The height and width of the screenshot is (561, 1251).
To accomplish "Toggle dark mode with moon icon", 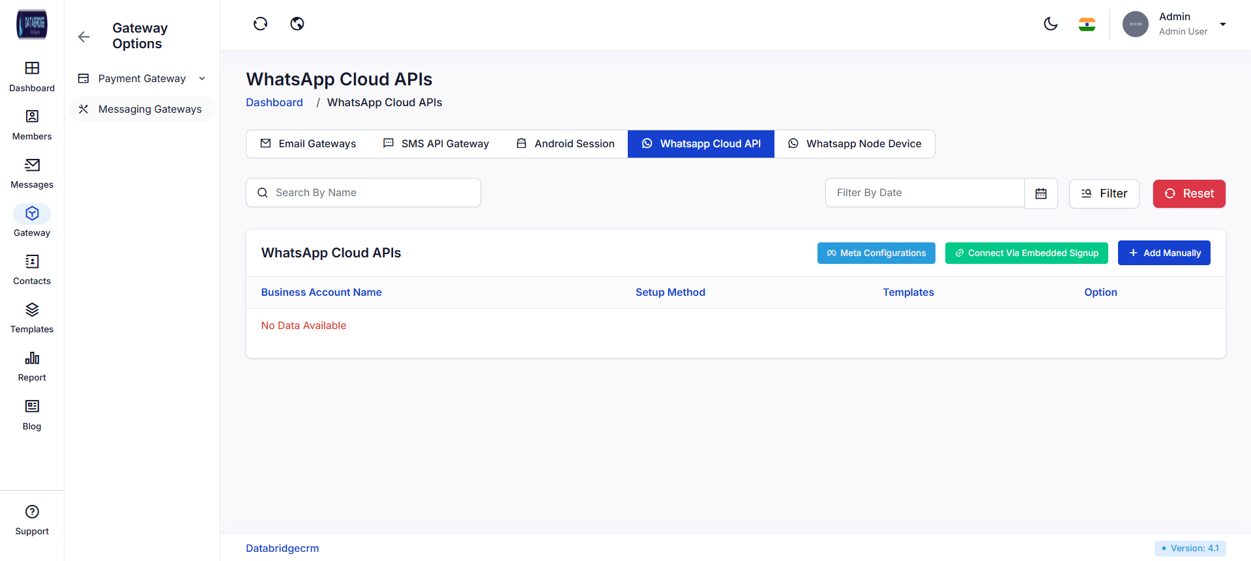I will coord(1050,24).
